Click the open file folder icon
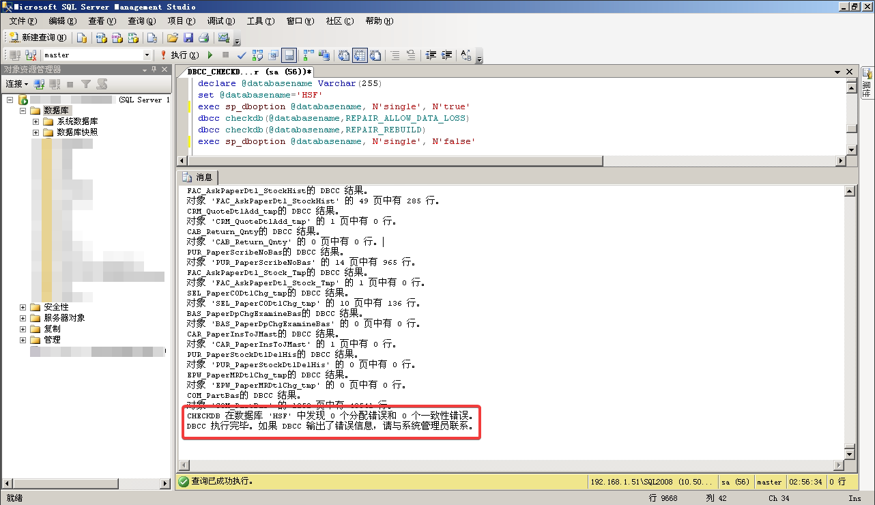 [x=173, y=38]
